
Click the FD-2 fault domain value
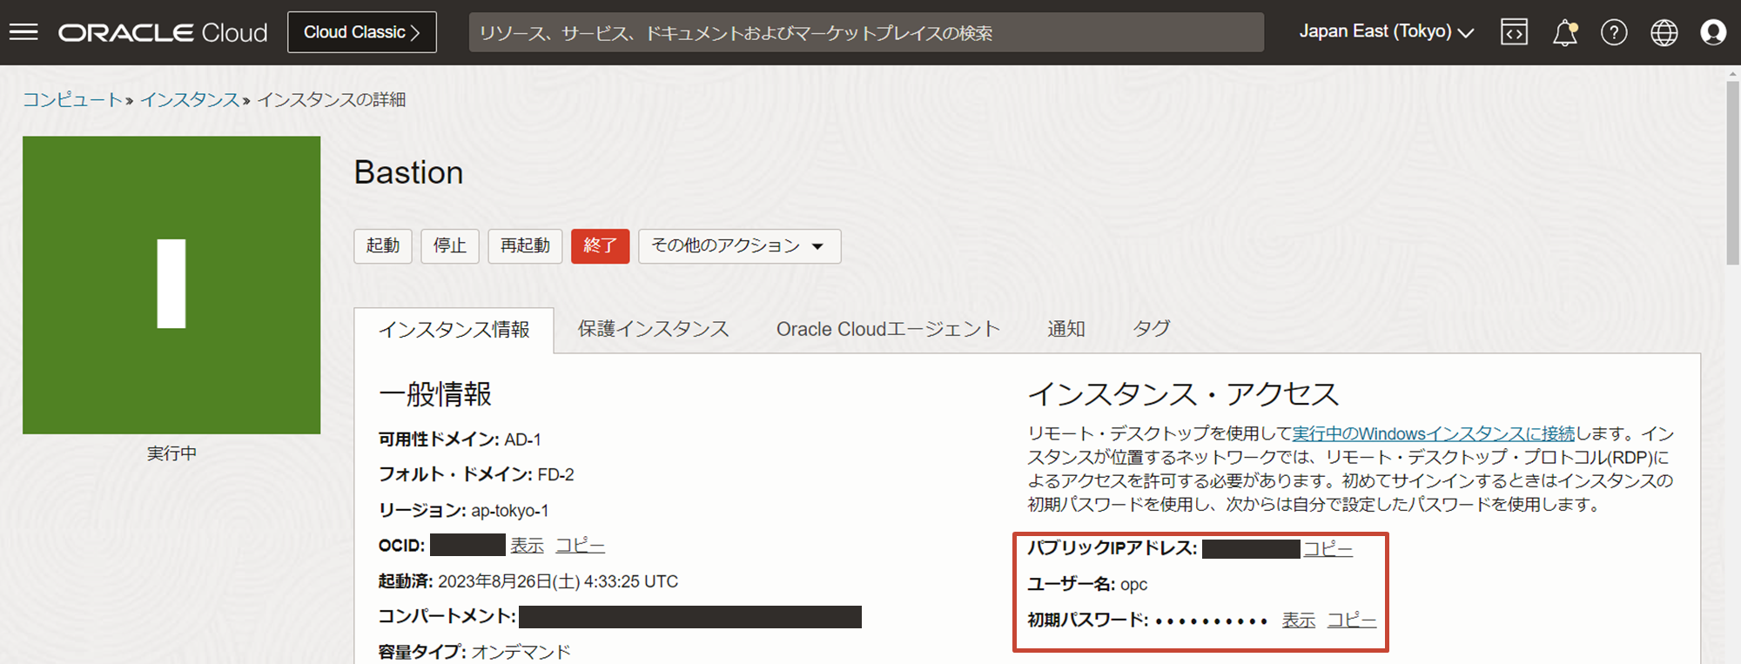(x=555, y=475)
